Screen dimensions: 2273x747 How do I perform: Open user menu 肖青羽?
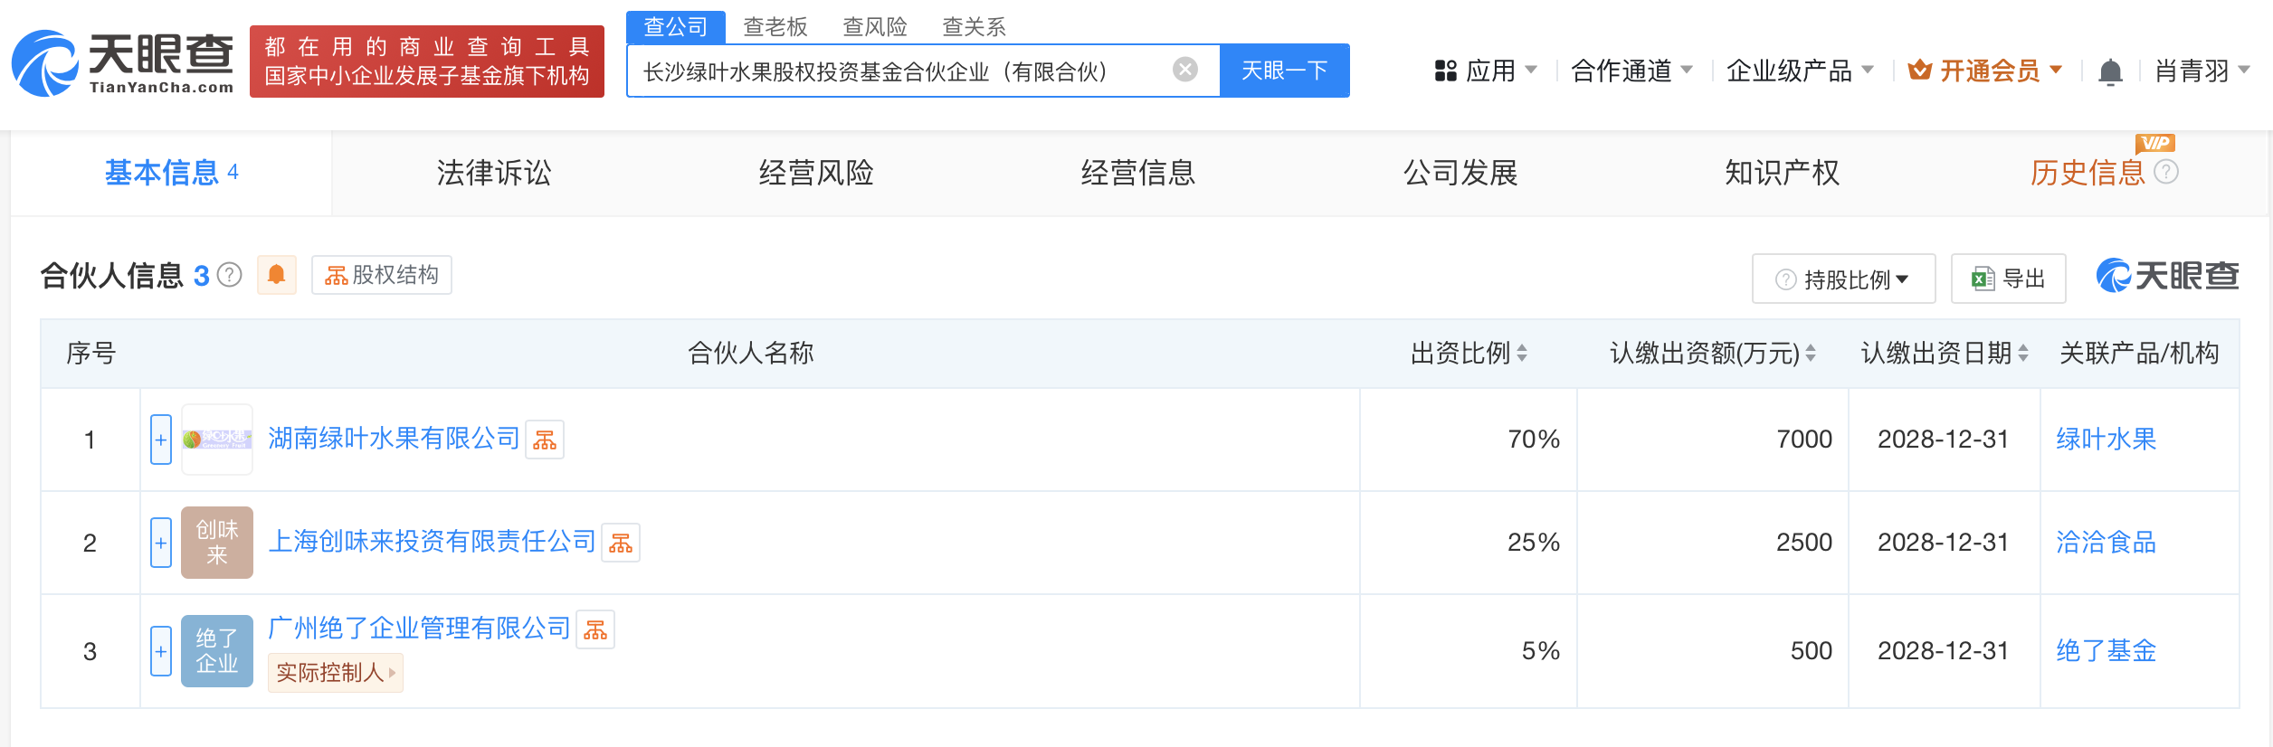point(2202,71)
